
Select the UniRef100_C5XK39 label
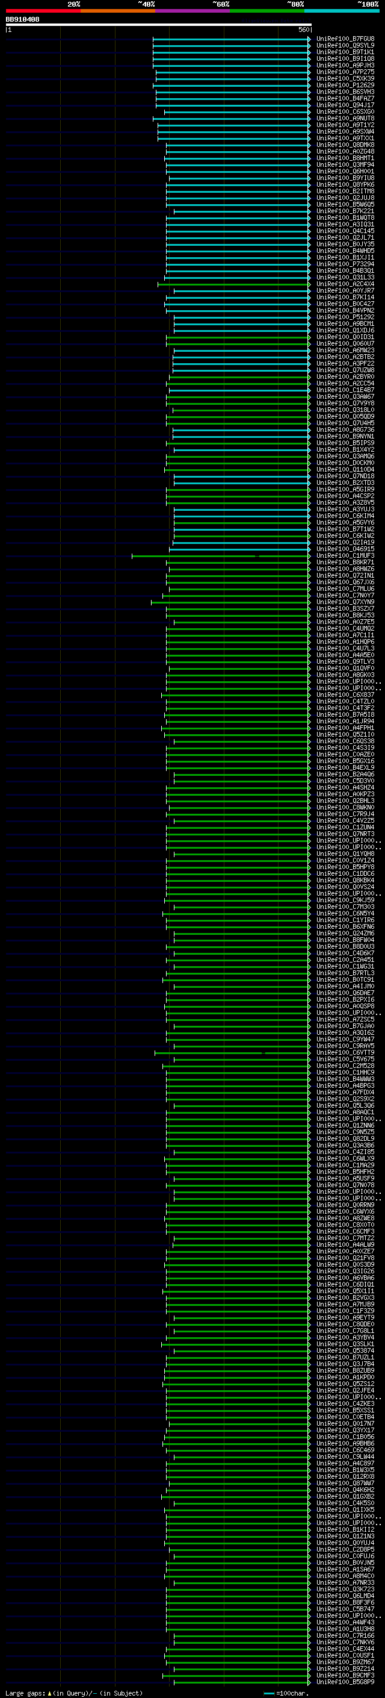[x=345, y=78]
